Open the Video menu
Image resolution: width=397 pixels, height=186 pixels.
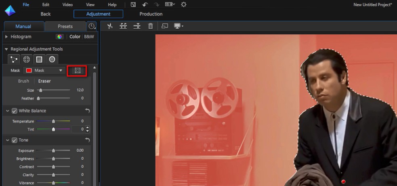pyautogui.click(x=67, y=4)
